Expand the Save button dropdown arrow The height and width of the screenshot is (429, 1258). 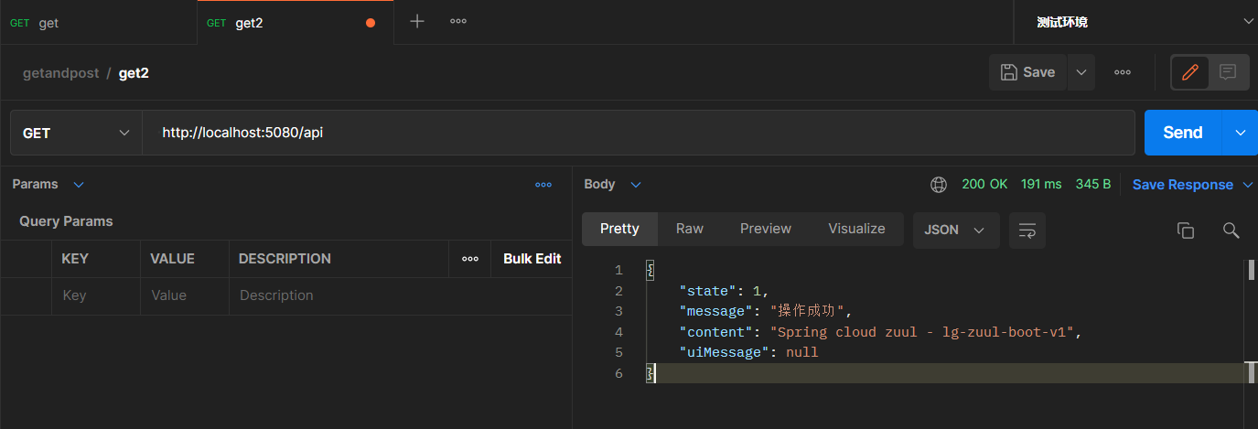1081,72
